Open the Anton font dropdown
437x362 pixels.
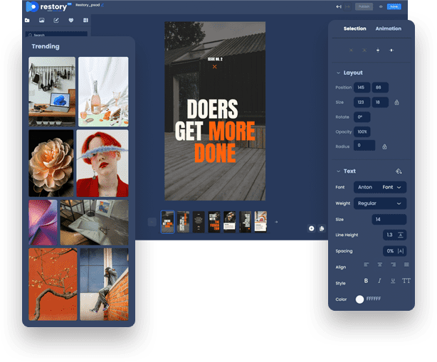[x=380, y=187]
